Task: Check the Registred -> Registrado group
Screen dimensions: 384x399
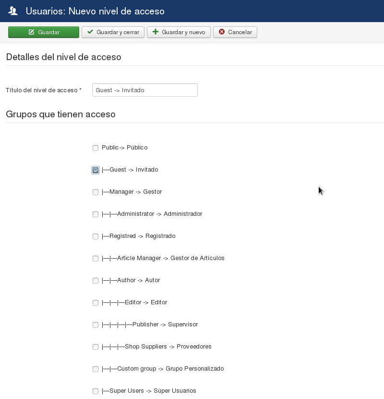Action: pyautogui.click(x=96, y=237)
